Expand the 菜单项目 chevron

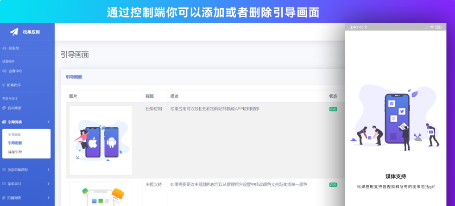coord(48,184)
